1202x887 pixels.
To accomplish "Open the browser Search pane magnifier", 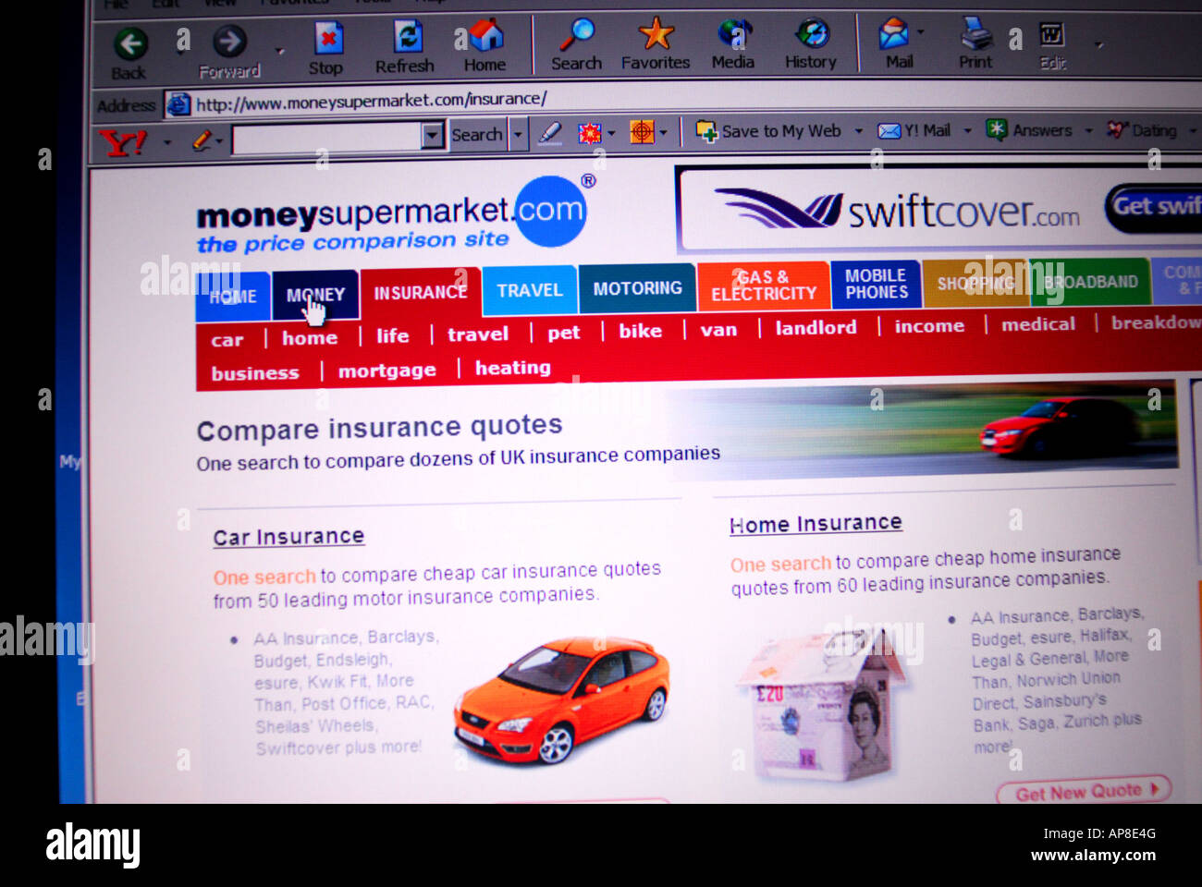I will (x=577, y=35).
